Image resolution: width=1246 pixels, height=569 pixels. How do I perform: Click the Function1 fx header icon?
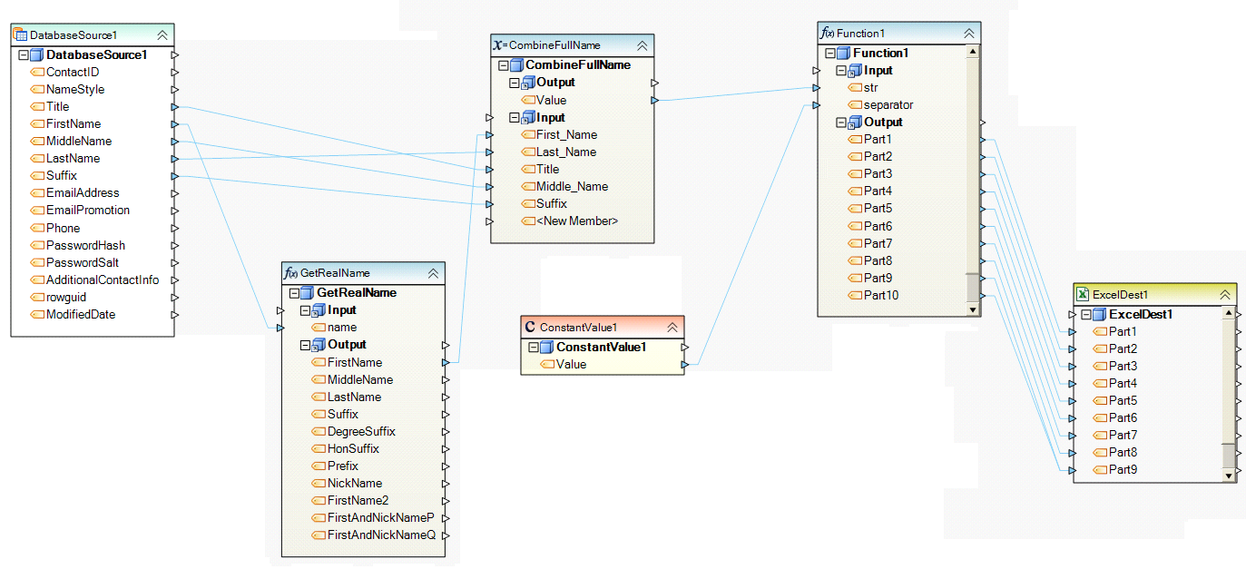(828, 33)
